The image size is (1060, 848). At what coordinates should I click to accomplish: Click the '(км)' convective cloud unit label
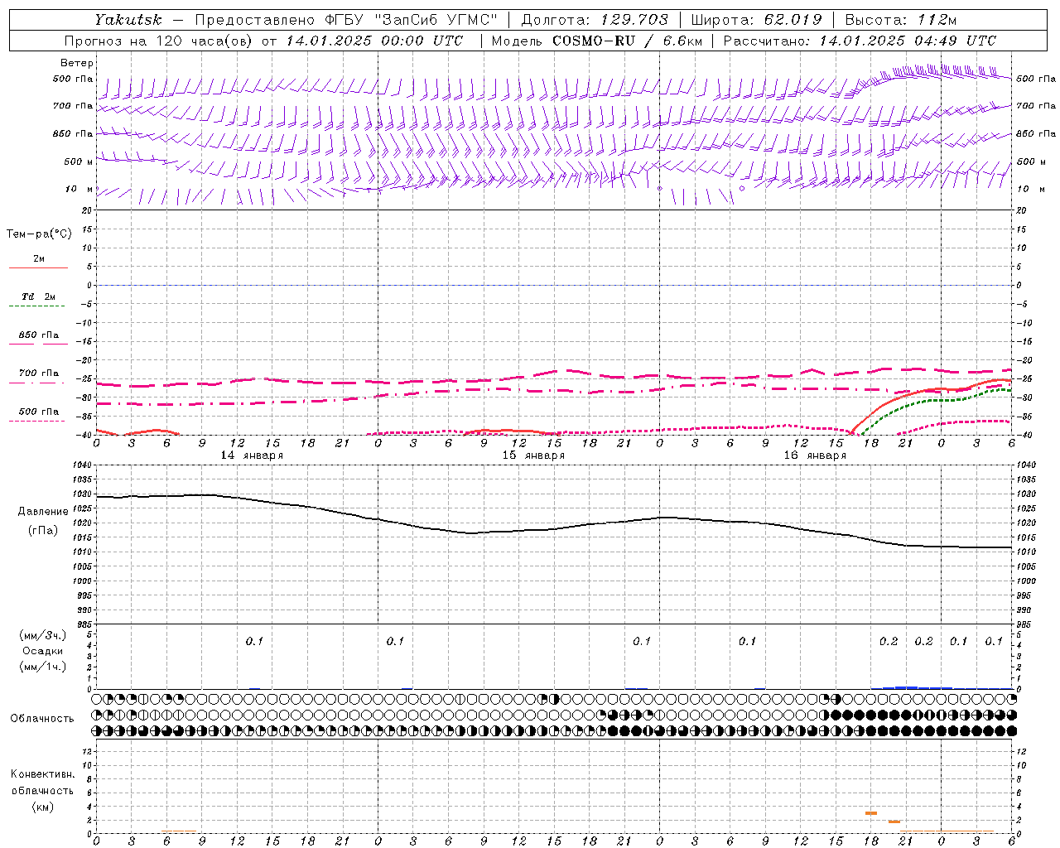[x=43, y=807]
